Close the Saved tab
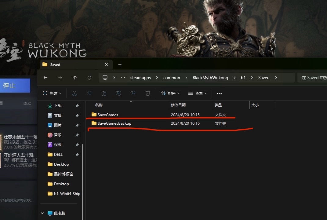Screen dimensions: 327x220 click(x=106, y=64)
